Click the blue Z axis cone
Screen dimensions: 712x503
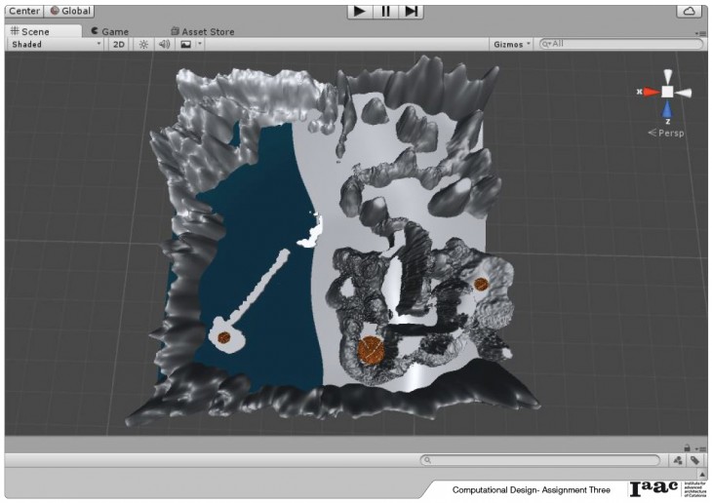pos(667,110)
